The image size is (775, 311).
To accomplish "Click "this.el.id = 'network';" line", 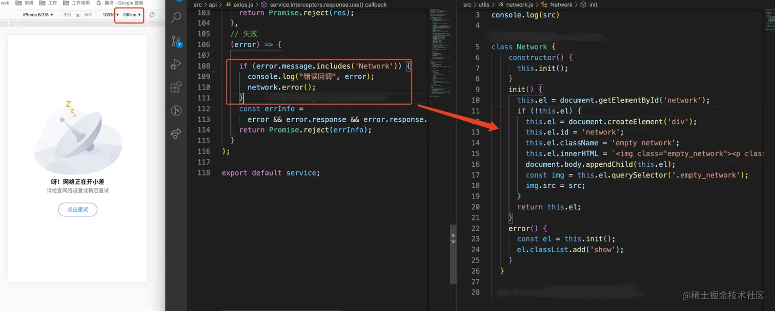I will point(575,132).
